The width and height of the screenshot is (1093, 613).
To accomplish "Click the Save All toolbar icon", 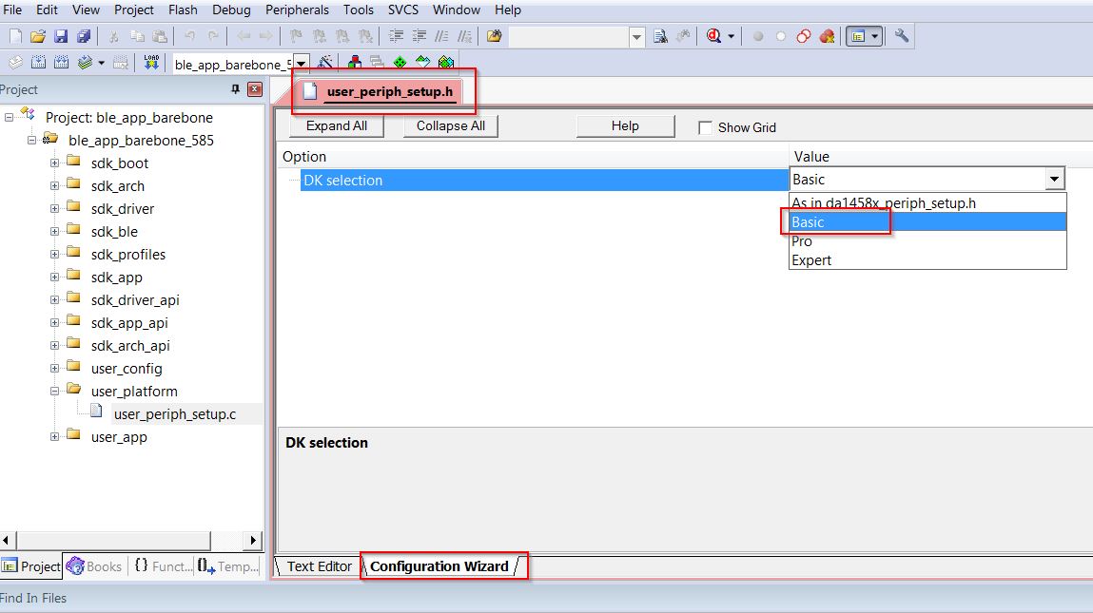I will click(84, 37).
